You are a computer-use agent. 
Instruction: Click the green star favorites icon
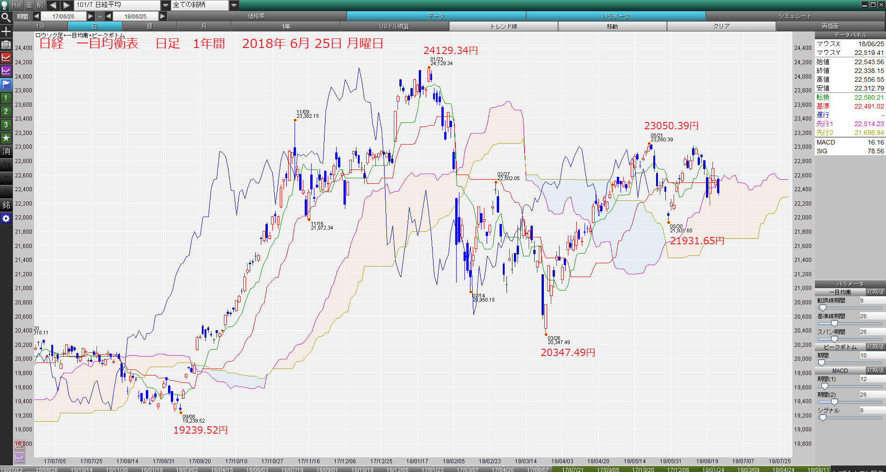pyautogui.click(x=6, y=138)
